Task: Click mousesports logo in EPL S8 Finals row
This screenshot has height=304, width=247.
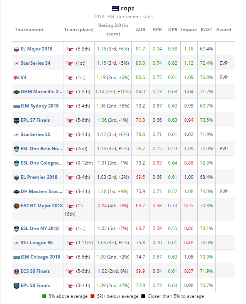Action: tap(70, 286)
